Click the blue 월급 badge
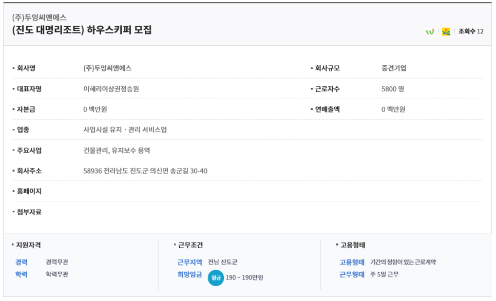 (216, 277)
